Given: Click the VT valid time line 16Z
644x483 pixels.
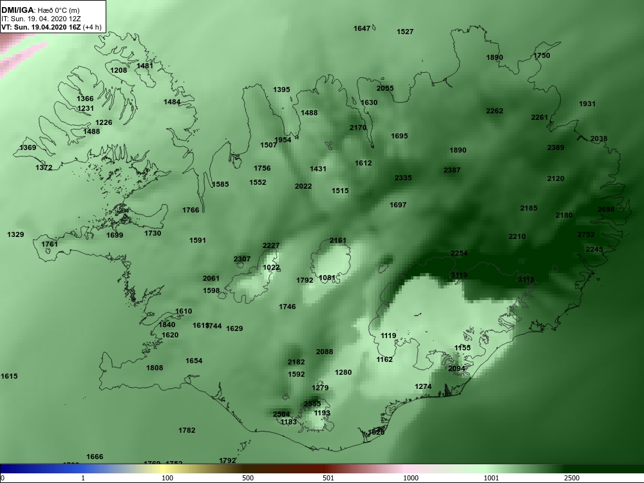Looking at the screenshot, I should 52,27.
